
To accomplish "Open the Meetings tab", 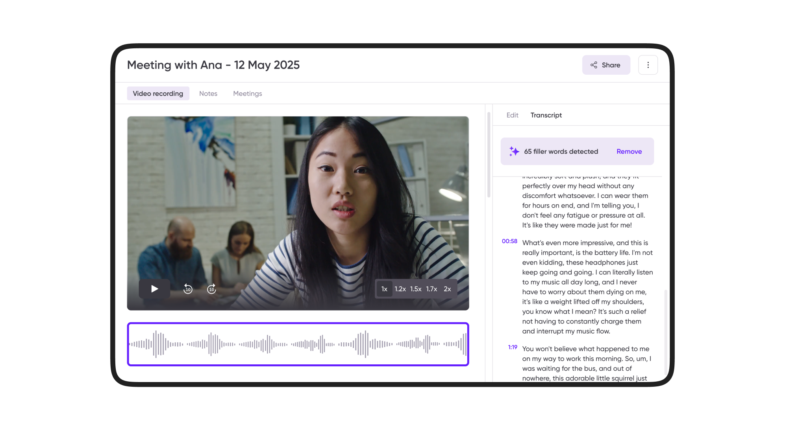I will 247,94.
